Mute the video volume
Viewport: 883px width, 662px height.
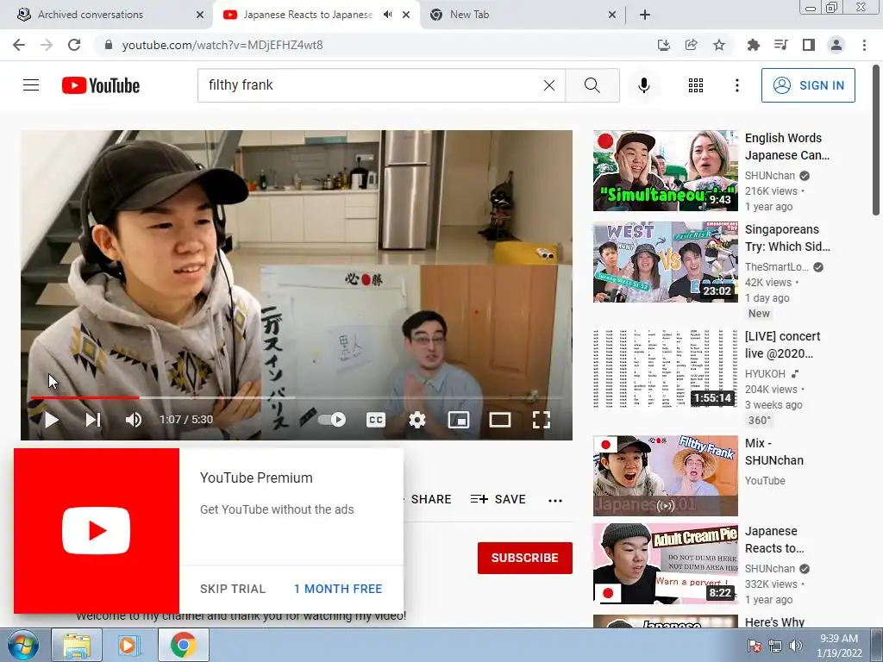[x=134, y=420]
